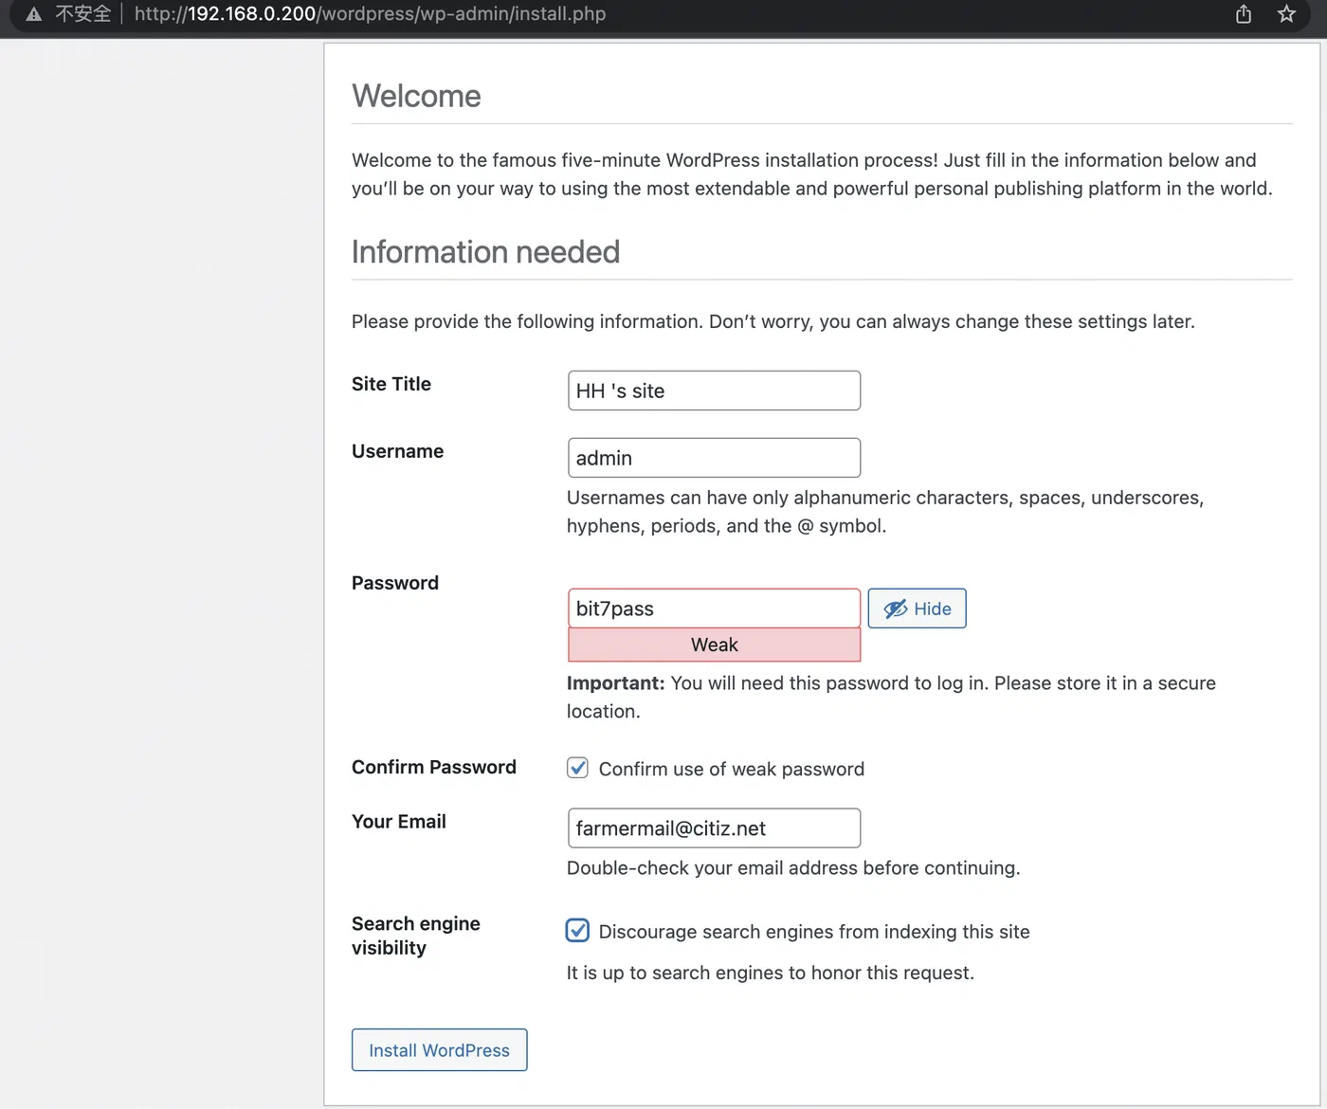Click the Site Title field label
The height and width of the screenshot is (1109, 1327).
tap(391, 384)
